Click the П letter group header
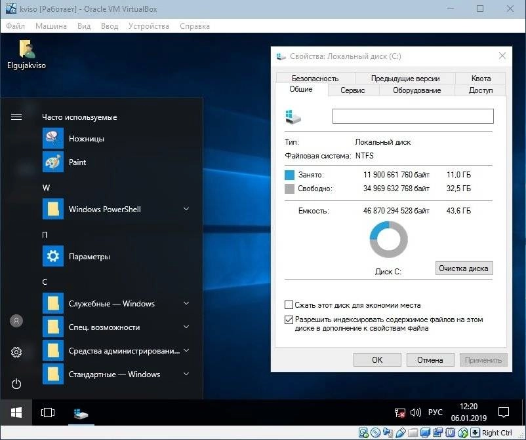The height and width of the screenshot is (440, 526). pos(45,235)
